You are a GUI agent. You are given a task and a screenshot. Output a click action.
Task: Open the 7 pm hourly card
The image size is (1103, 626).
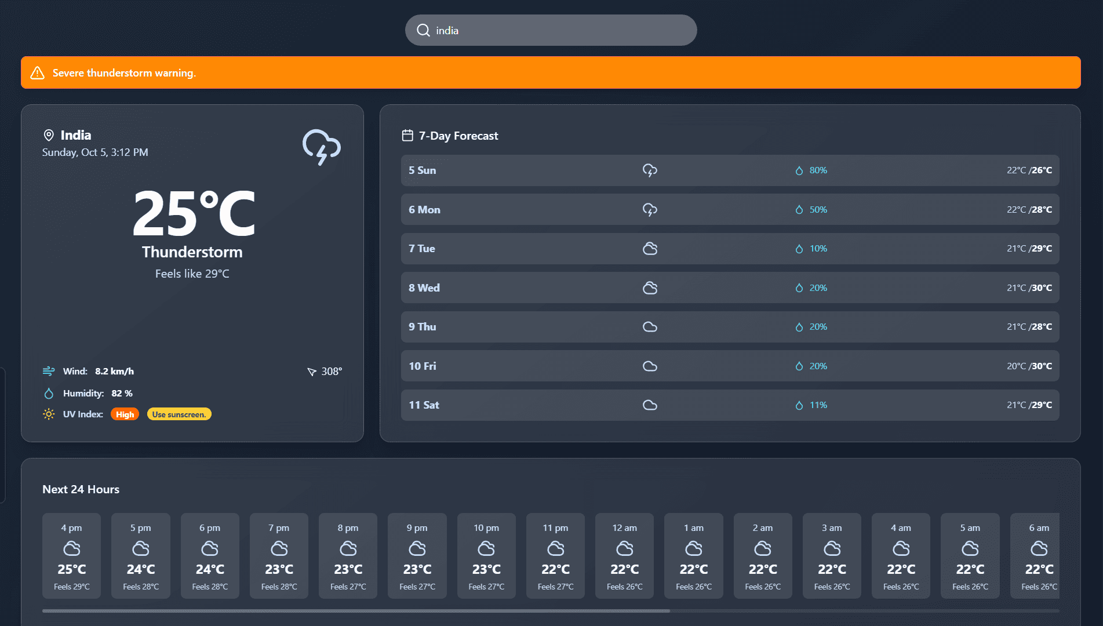(279, 555)
